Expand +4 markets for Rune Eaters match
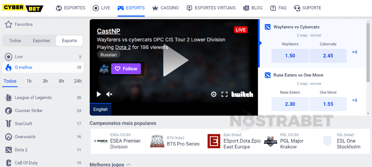 [x=354, y=100]
